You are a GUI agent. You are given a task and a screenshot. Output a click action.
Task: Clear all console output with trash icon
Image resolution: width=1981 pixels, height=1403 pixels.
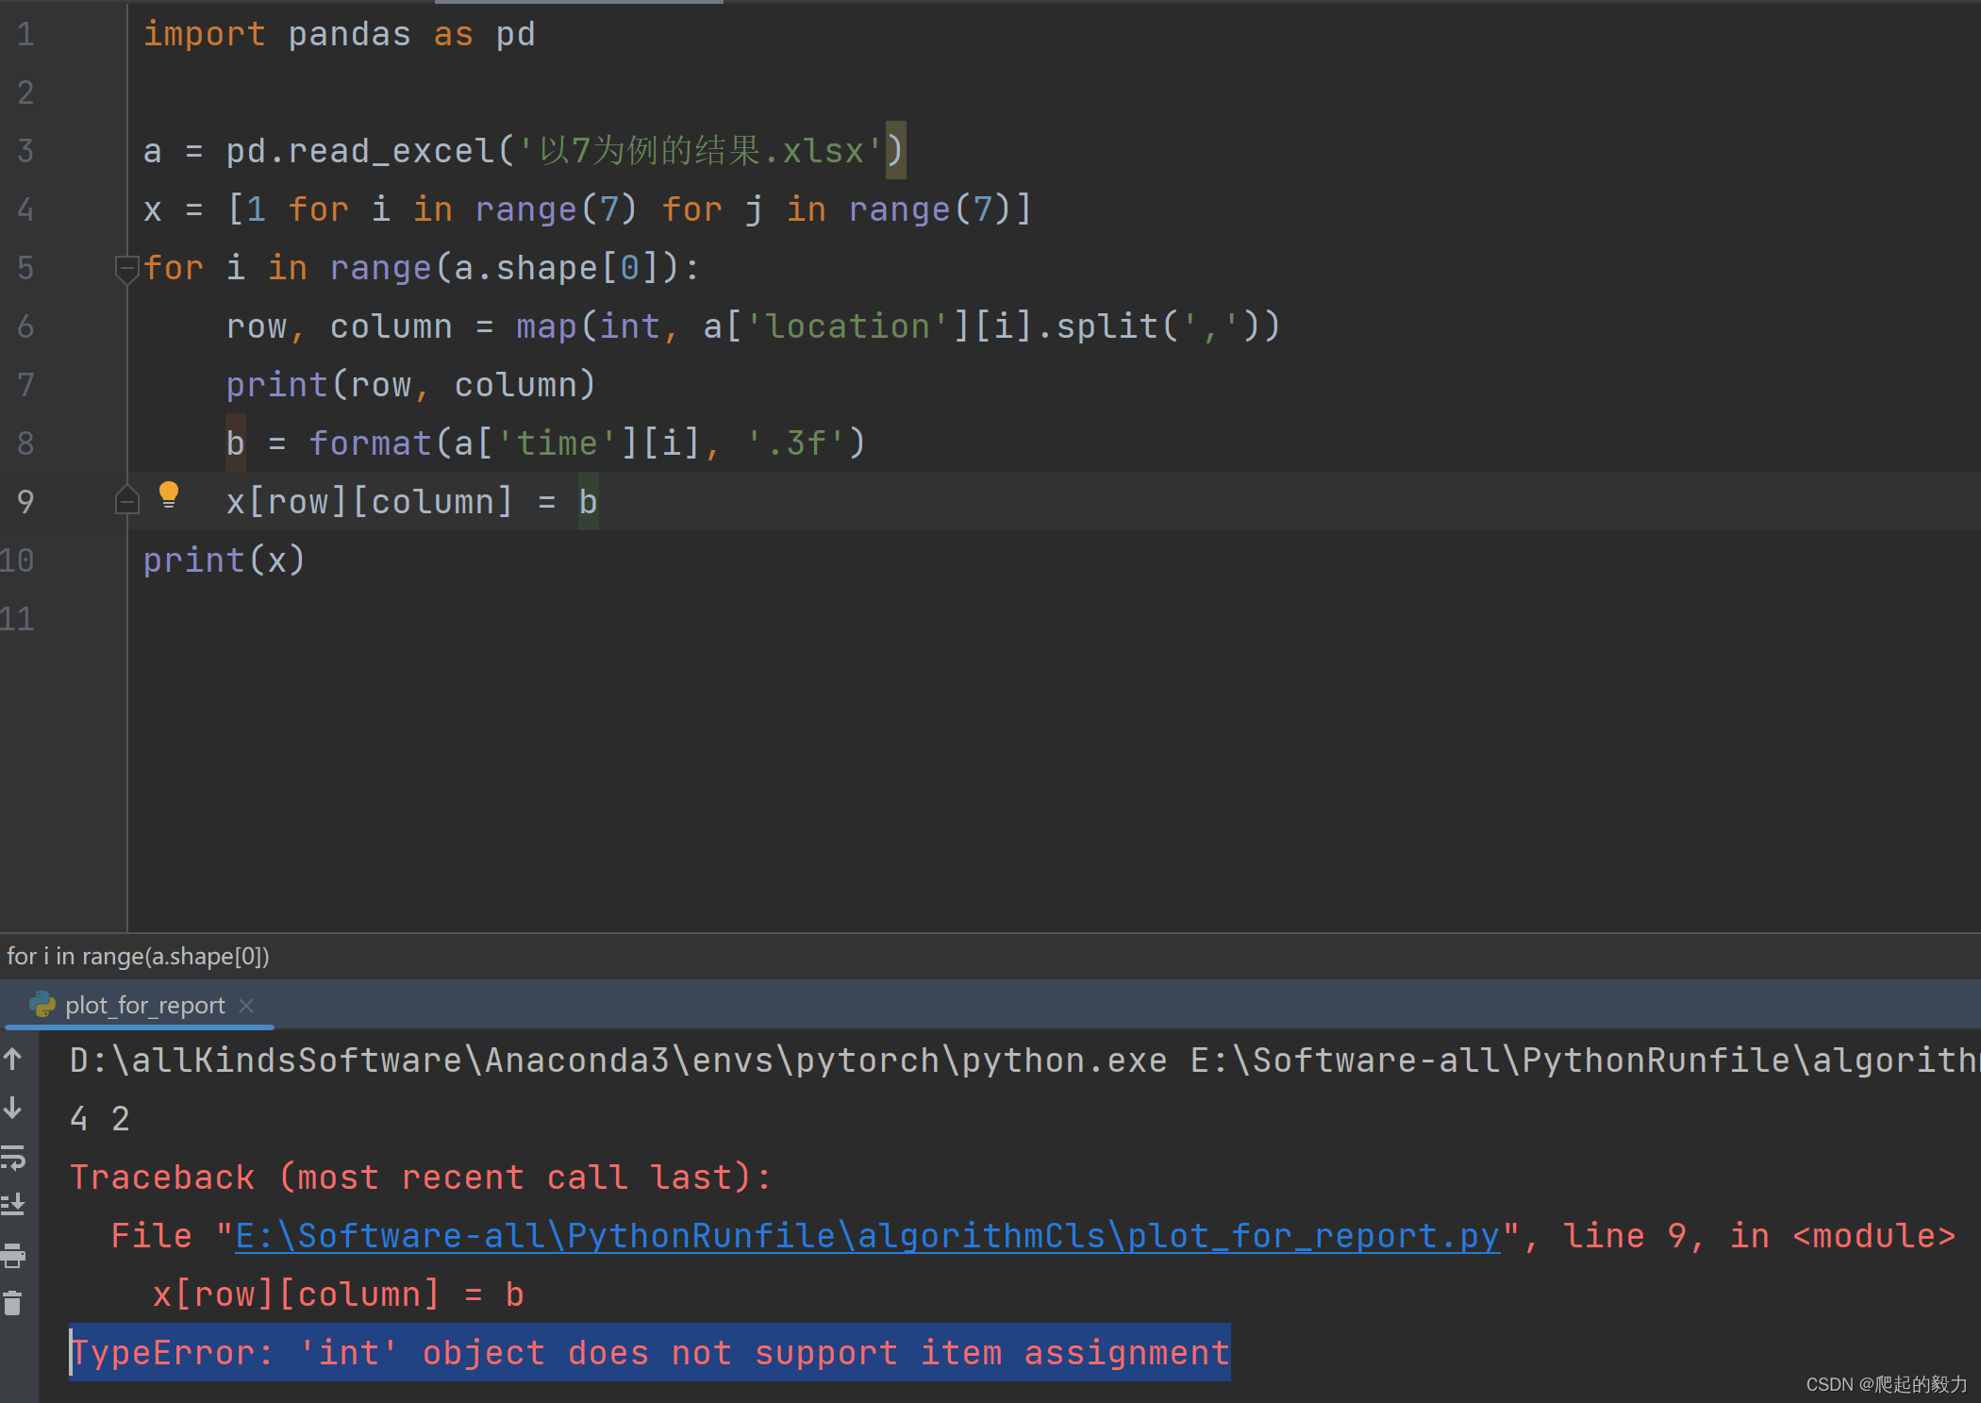point(13,1303)
